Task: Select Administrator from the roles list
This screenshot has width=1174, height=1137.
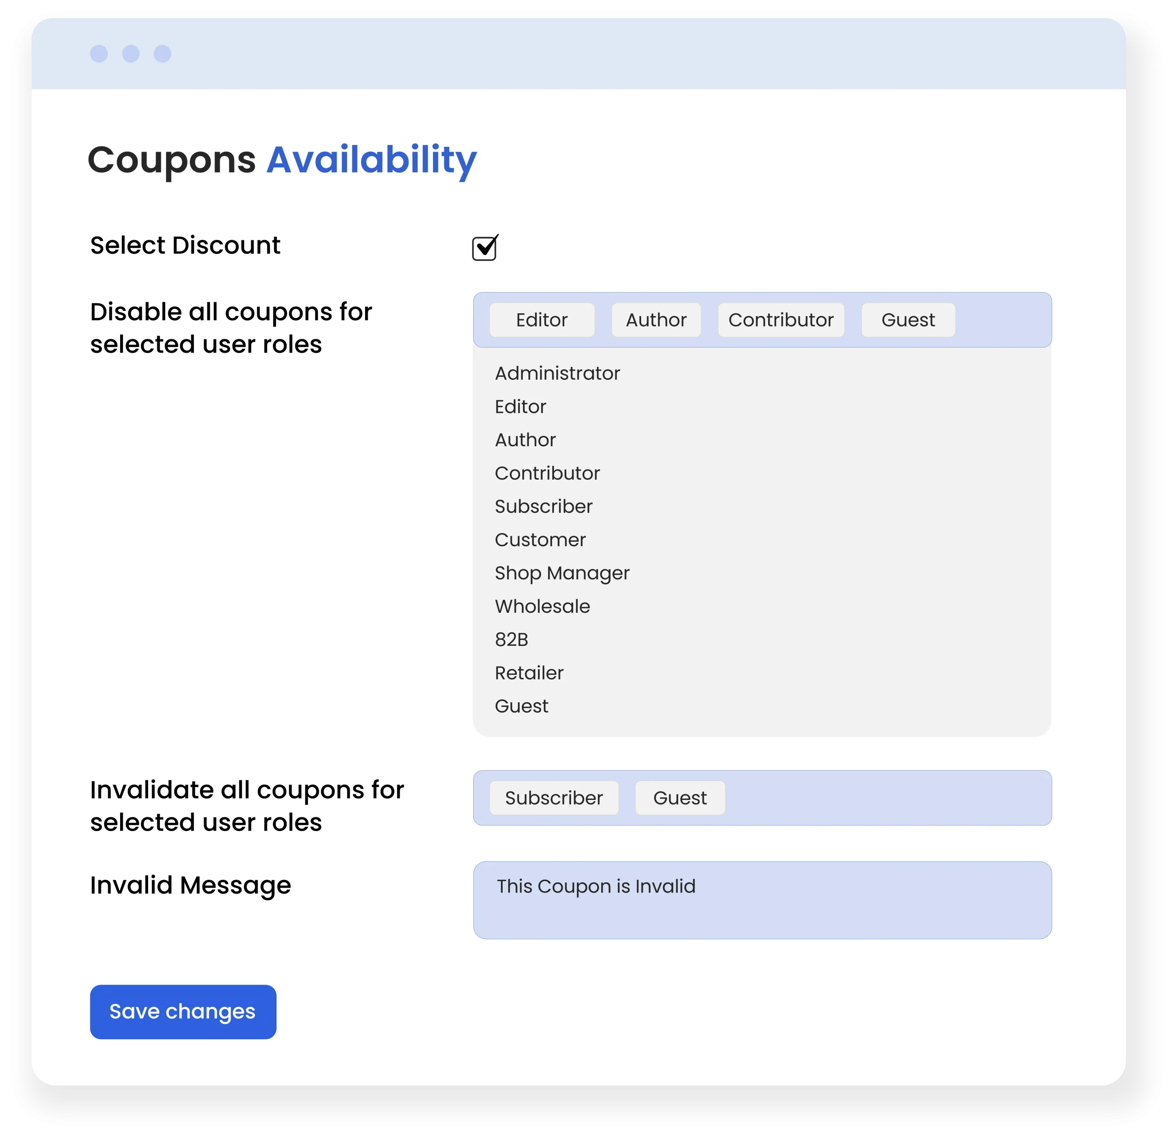Action: coord(557,373)
